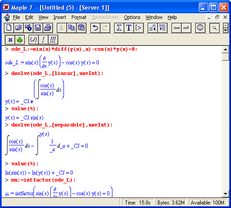This screenshot has width=231, height=208.
Task: Click the dsolve(ode_L,[separable],useInt) input line
Action: point(62,125)
